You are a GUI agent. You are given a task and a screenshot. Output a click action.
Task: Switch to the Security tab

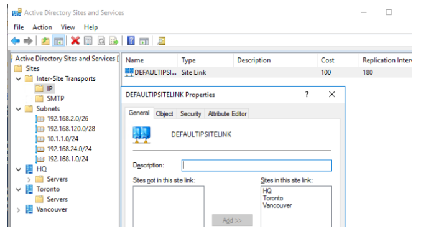pos(191,114)
